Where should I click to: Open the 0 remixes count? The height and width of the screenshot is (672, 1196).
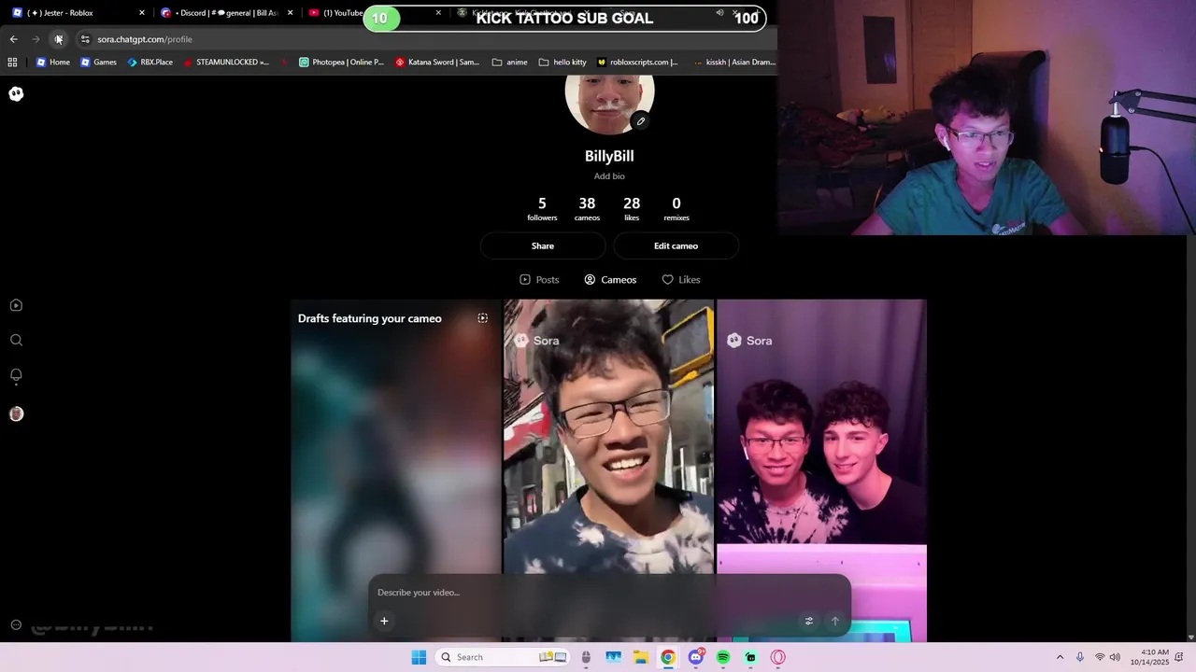pos(676,209)
